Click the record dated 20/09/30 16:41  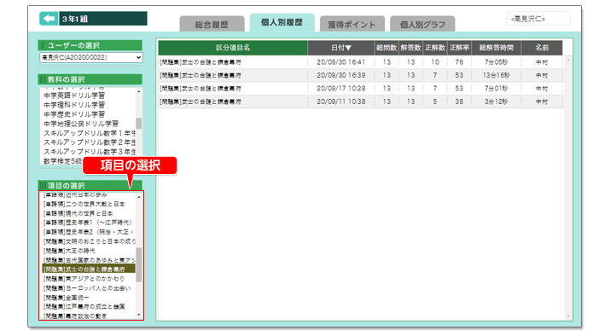tap(361, 62)
